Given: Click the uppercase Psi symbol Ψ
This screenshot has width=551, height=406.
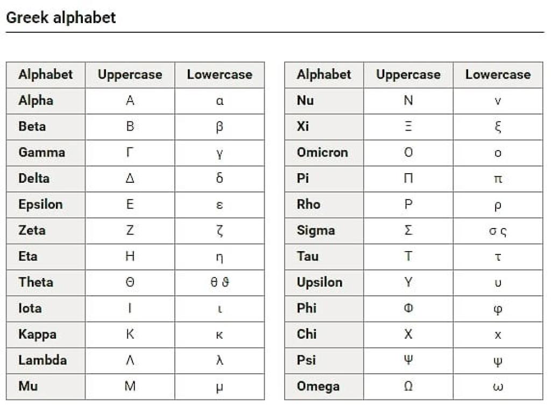Looking at the screenshot, I should click(408, 360).
